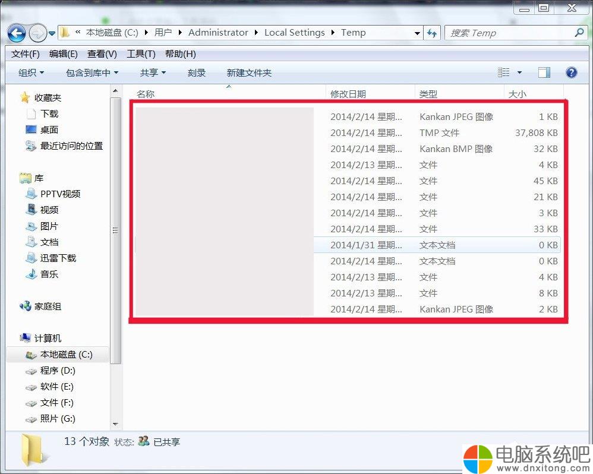Open PPTV视频 library in sidebar
The image size is (593, 474).
click(59, 194)
